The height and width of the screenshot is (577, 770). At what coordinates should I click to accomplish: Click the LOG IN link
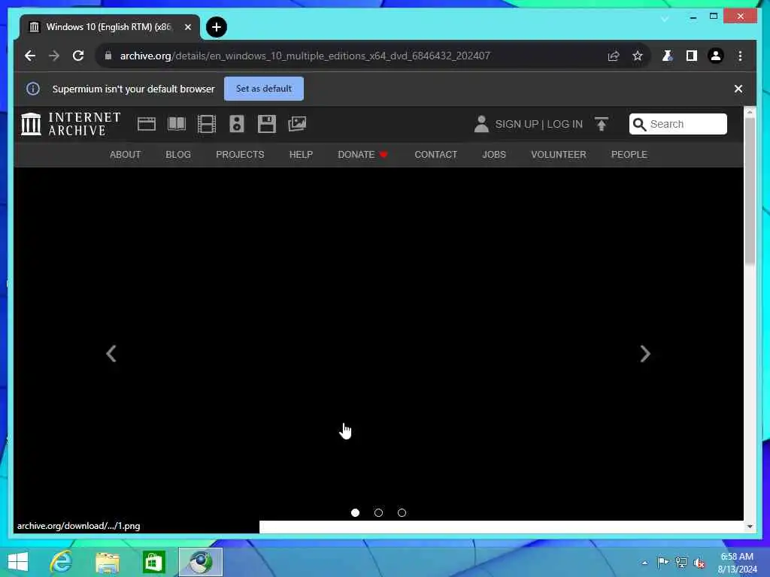565,124
